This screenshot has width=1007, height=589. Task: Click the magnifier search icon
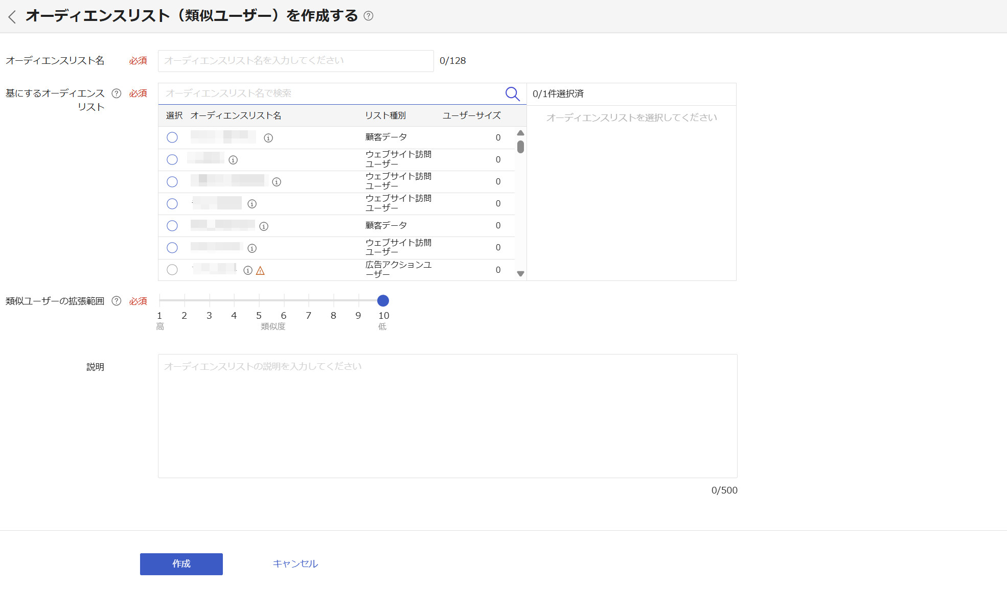[512, 93]
